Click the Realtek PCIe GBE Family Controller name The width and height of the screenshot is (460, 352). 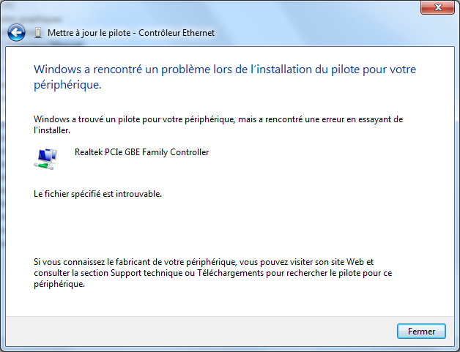pos(141,152)
